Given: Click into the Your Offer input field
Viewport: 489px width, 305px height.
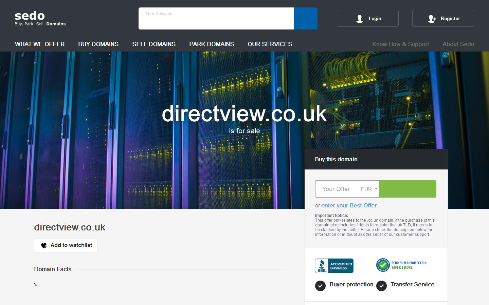Looking at the screenshot, I should 336,189.
